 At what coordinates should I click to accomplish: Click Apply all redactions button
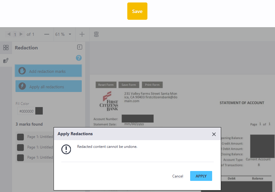click(48, 86)
